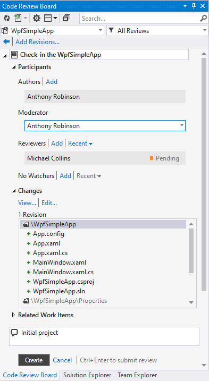The image size is (209, 381).
Task: Select the \WpfSimpleApp folder row
Action: tap(103, 224)
